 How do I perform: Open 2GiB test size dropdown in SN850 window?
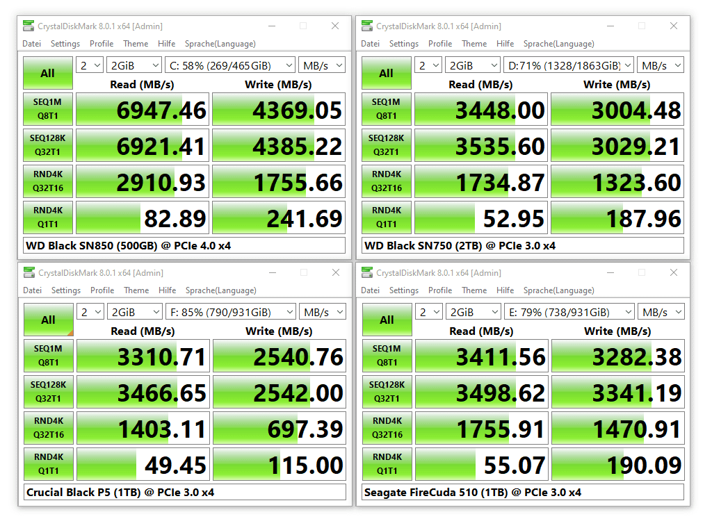(134, 66)
